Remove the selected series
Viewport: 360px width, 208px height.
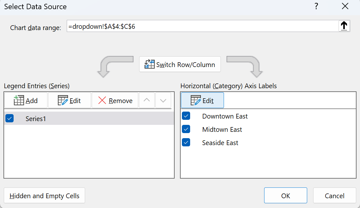(115, 101)
